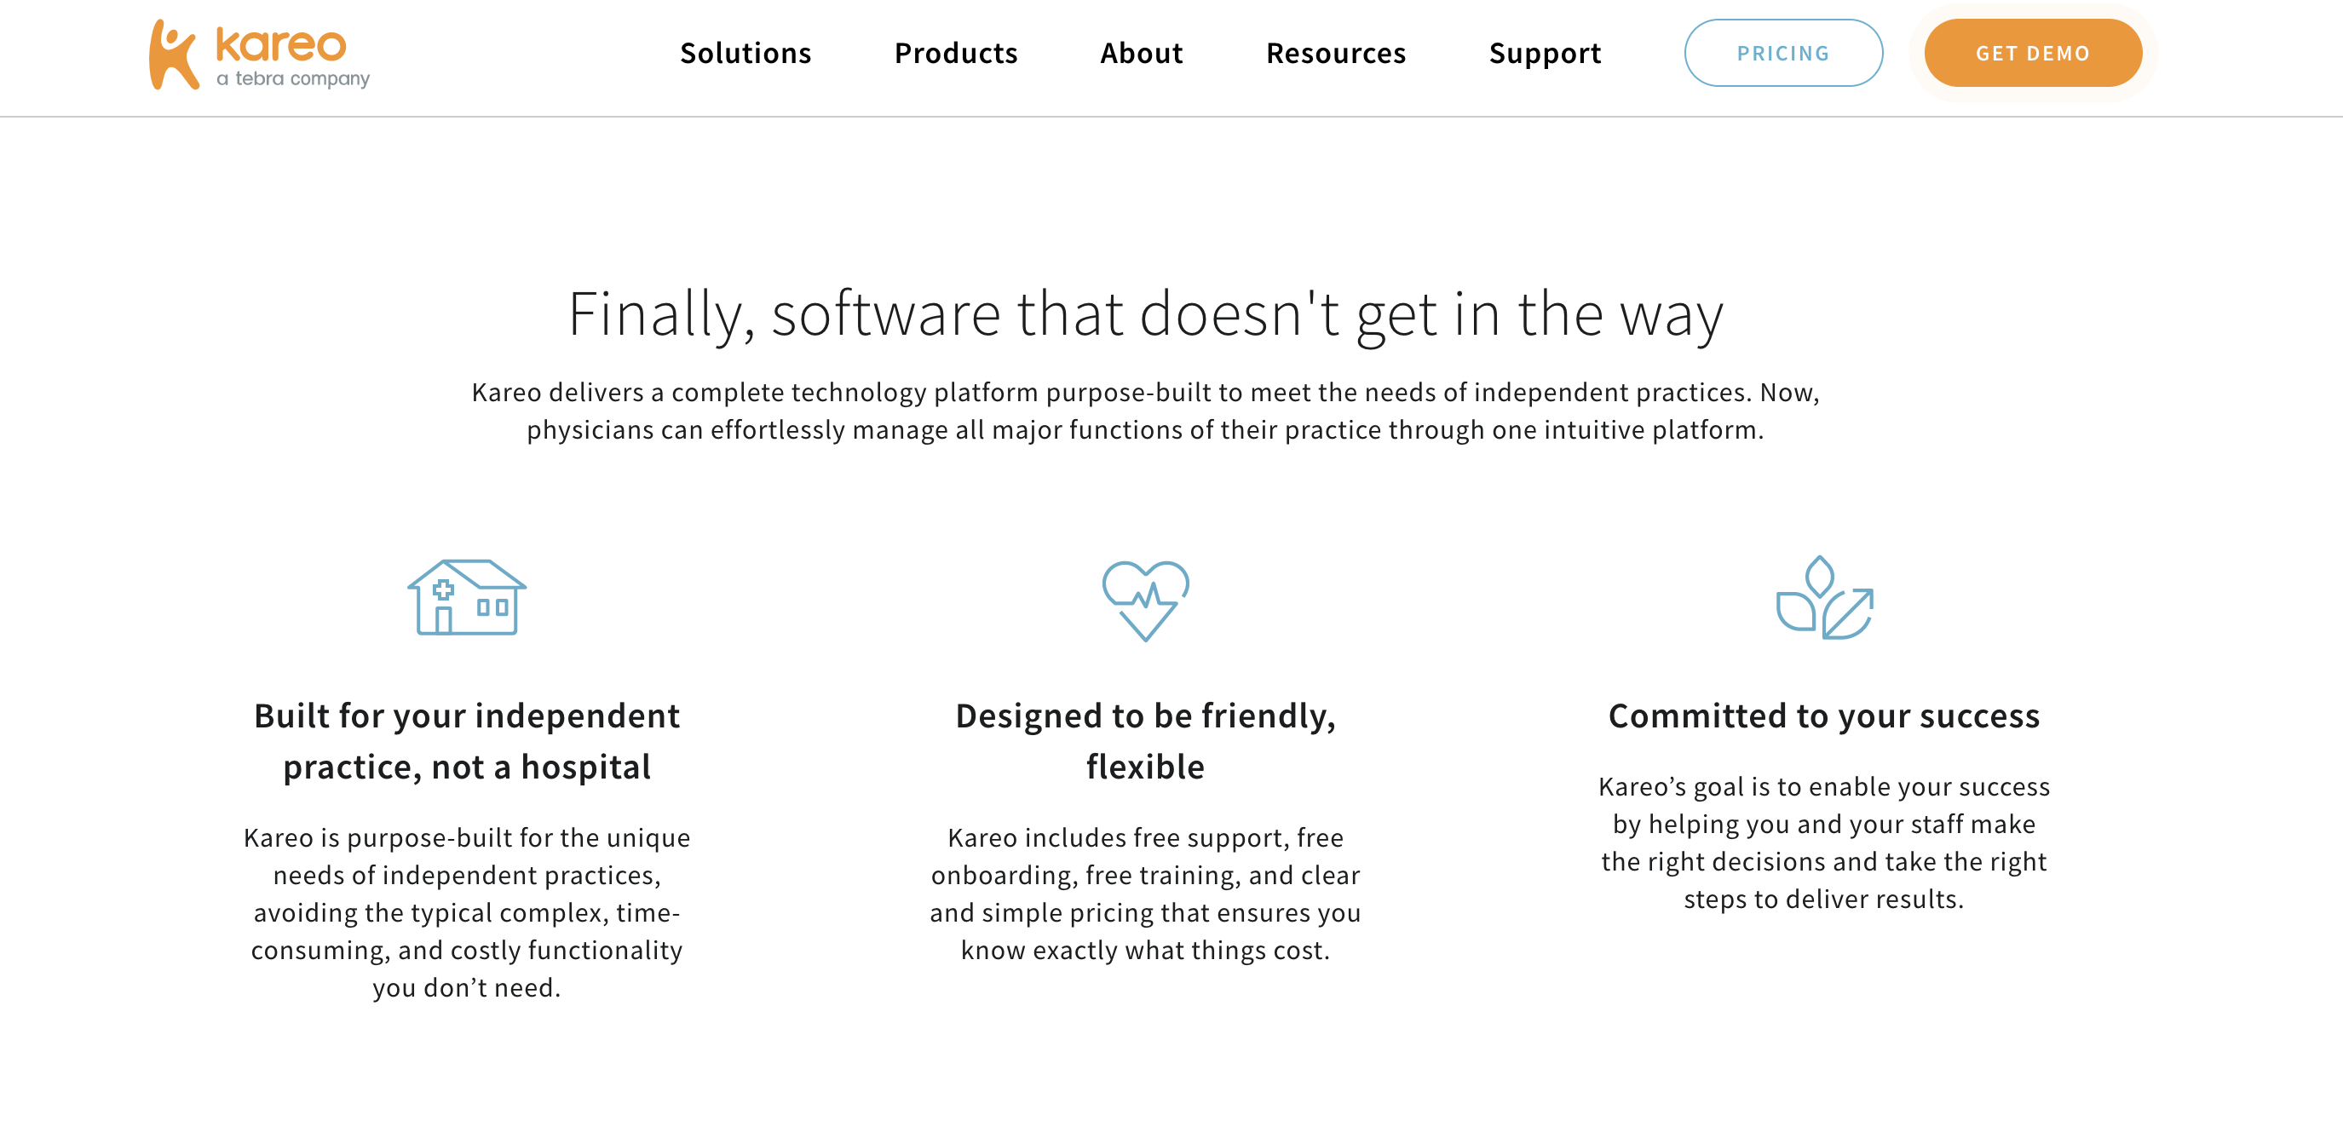2343x1138 pixels.
Task: Click the main headline about software
Action: [x=1145, y=313]
